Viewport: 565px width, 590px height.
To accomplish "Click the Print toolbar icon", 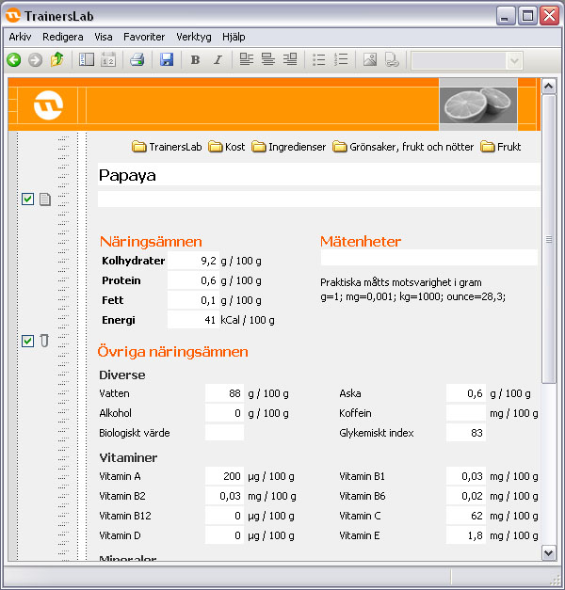I will click(x=137, y=60).
